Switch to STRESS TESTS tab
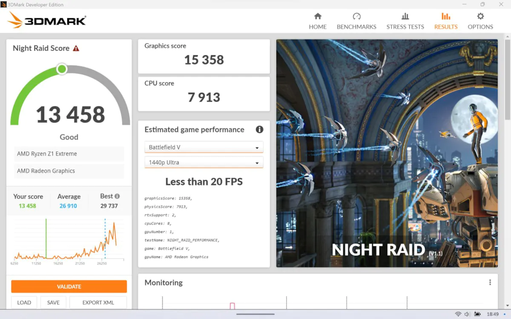 [405, 21]
